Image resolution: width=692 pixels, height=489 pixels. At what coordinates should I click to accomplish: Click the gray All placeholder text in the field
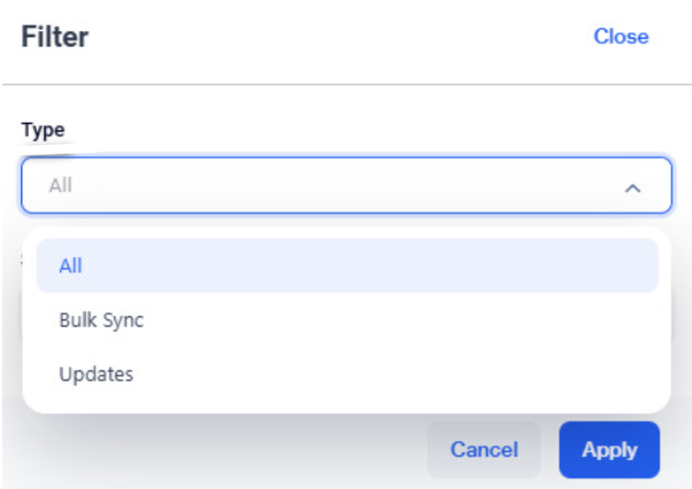tap(61, 186)
